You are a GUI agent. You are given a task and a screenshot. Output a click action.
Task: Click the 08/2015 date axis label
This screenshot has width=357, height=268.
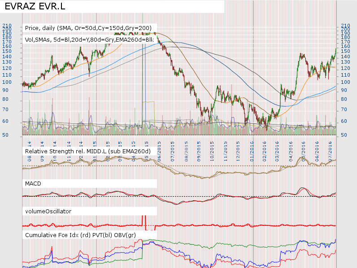(186, 151)
